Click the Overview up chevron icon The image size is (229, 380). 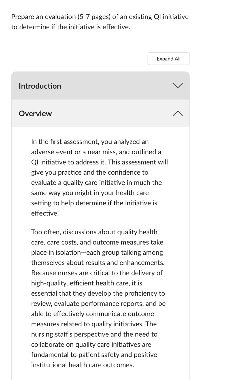pyautogui.click(x=178, y=113)
